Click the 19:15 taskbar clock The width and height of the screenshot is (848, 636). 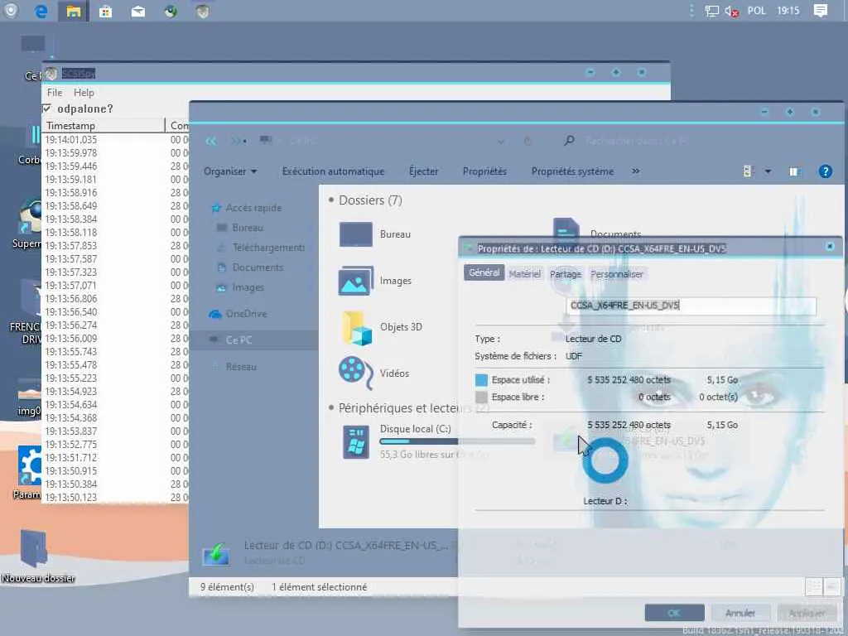click(x=788, y=11)
